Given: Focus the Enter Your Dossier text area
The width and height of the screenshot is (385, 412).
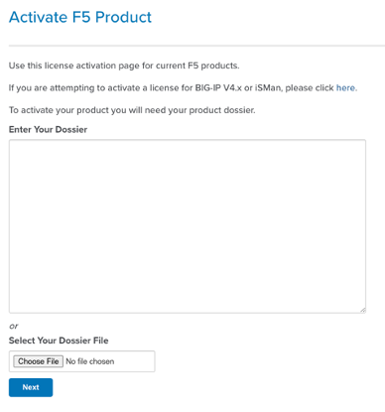Looking at the screenshot, I should (x=188, y=226).
